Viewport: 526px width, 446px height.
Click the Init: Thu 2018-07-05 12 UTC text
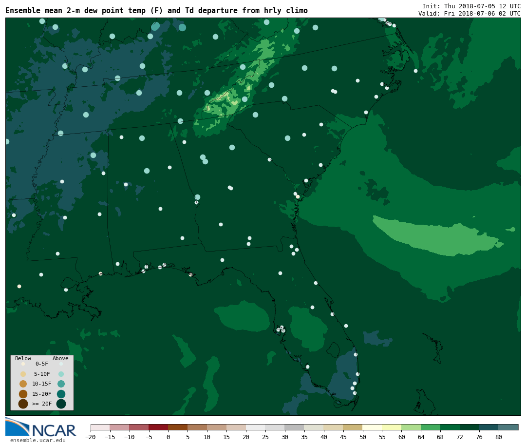click(x=471, y=6)
